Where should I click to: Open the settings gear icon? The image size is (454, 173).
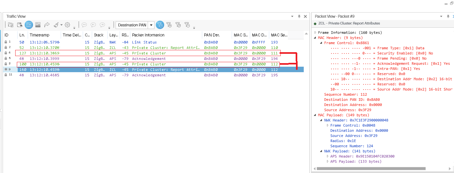point(67,25)
